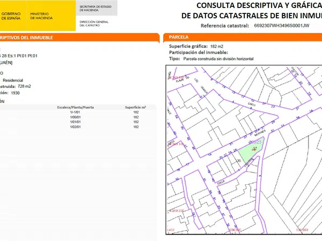This screenshot has width=322, height=241.
Task: Click the 182 value in row 1/-1/01
Action: point(136,112)
